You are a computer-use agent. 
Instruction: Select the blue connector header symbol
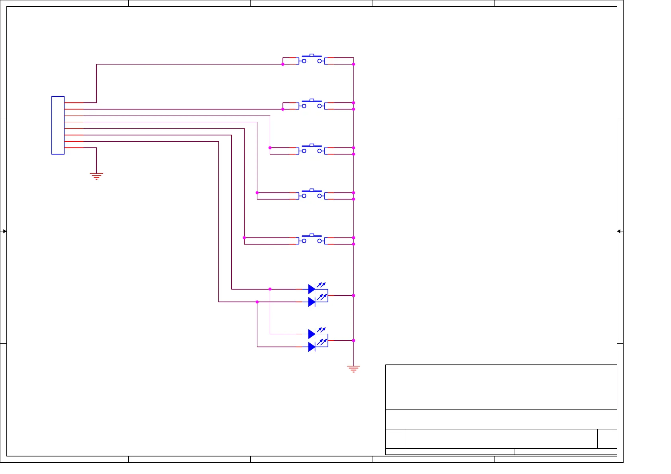click(58, 125)
